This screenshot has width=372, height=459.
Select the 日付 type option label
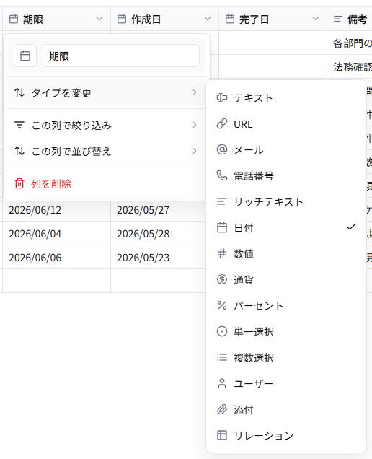(244, 228)
